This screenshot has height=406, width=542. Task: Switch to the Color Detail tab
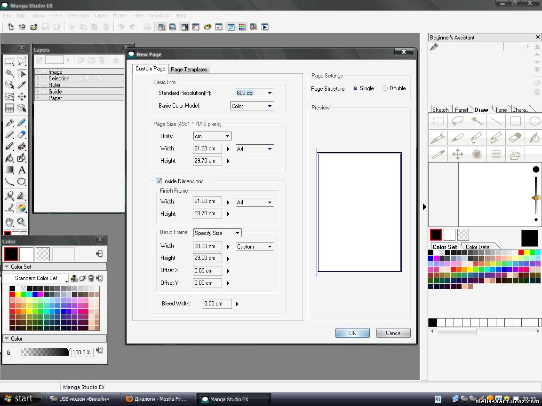pyautogui.click(x=478, y=247)
